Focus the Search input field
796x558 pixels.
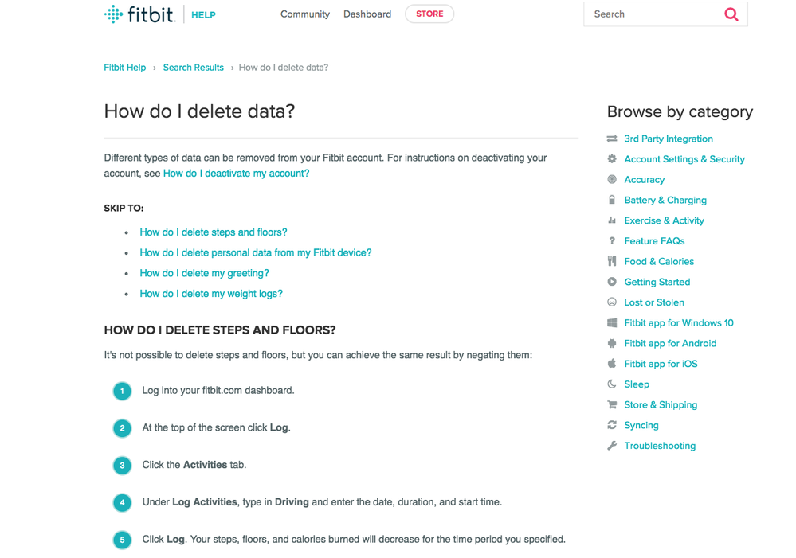click(x=652, y=14)
